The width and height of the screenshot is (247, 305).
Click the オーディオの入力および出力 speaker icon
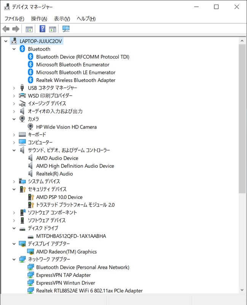[22, 111]
